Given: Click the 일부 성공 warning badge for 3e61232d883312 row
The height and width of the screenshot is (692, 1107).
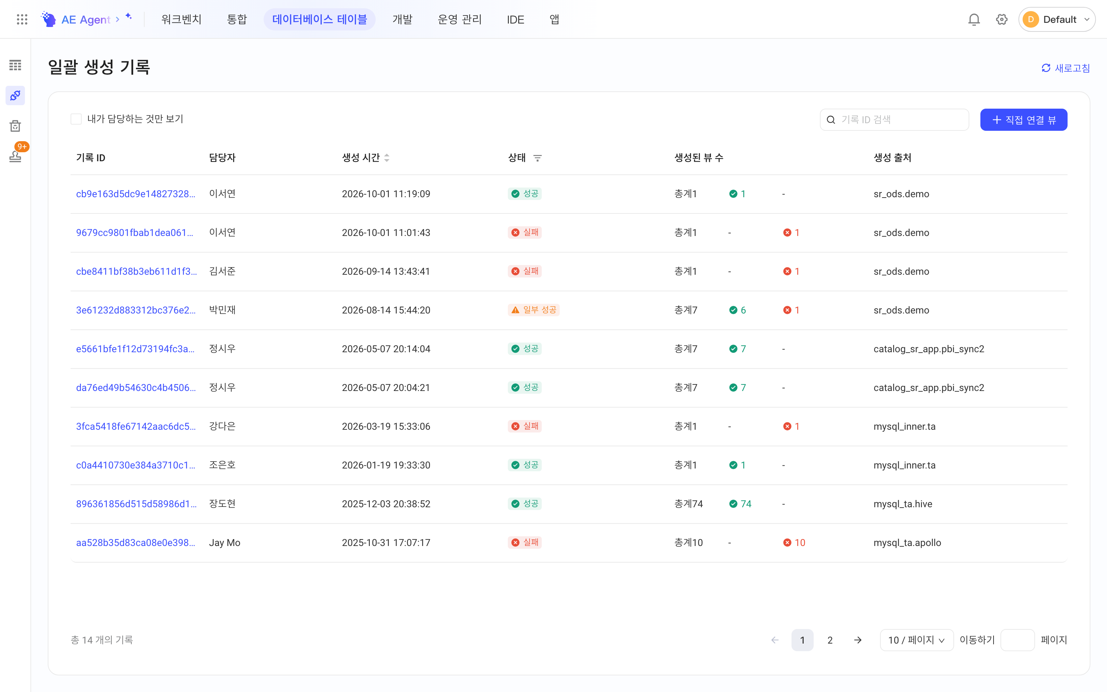Looking at the screenshot, I should [533, 310].
